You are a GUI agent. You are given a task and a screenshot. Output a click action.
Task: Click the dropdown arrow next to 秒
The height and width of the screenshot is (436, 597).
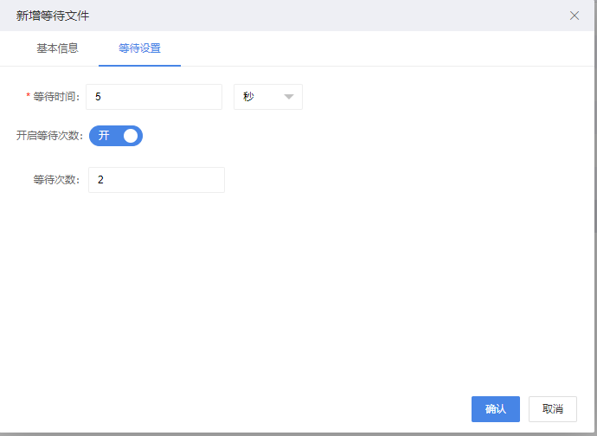point(289,97)
